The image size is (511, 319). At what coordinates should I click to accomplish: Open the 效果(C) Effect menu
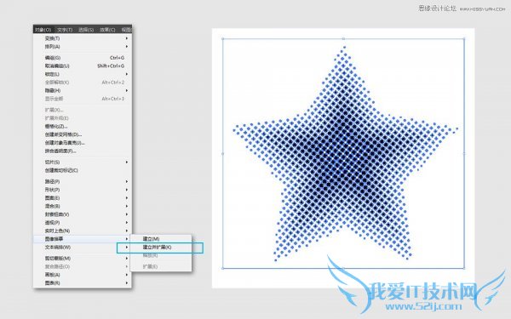tap(107, 30)
